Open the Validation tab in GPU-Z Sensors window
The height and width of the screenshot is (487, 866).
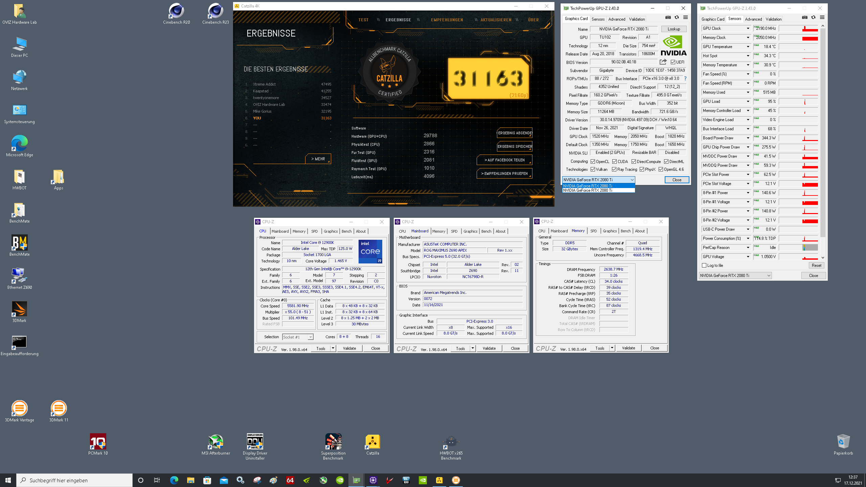pyautogui.click(x=773, y=19)
